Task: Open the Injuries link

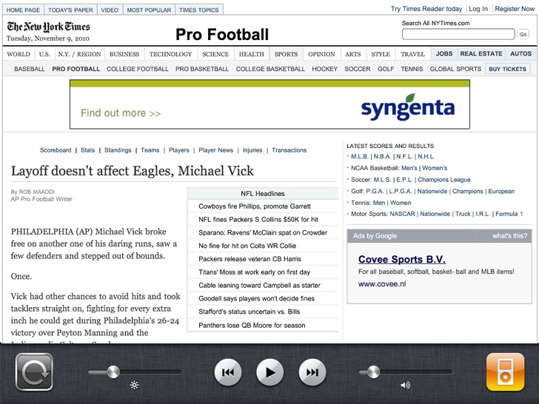Action: 252,150
